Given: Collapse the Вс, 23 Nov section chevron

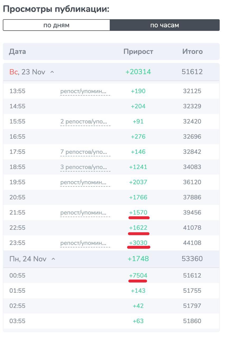Looking at the screenshot, I should pos(52,72).
